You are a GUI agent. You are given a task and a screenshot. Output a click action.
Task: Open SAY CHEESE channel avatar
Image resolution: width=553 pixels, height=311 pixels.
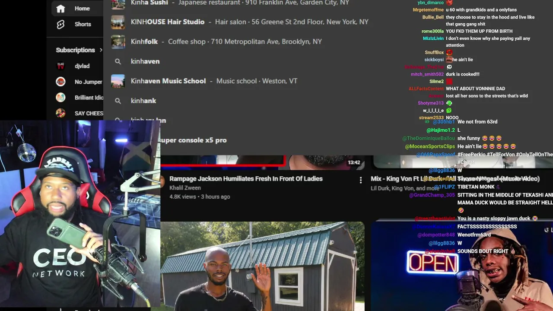pos(60,113)
